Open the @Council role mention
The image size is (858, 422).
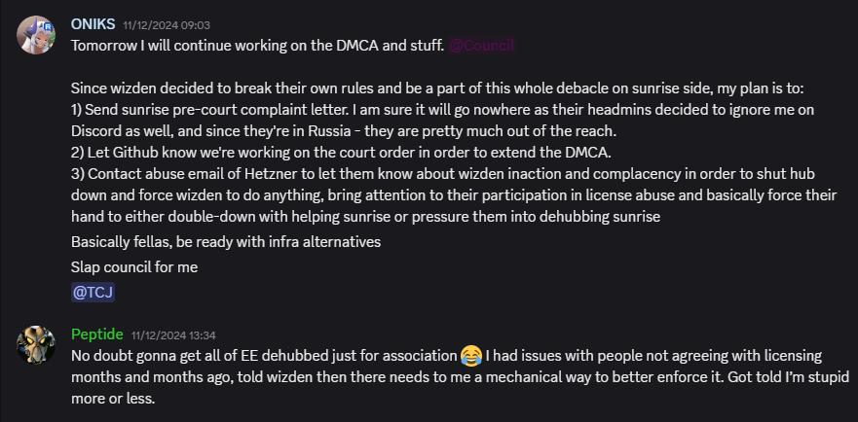(x=481, y=46)
